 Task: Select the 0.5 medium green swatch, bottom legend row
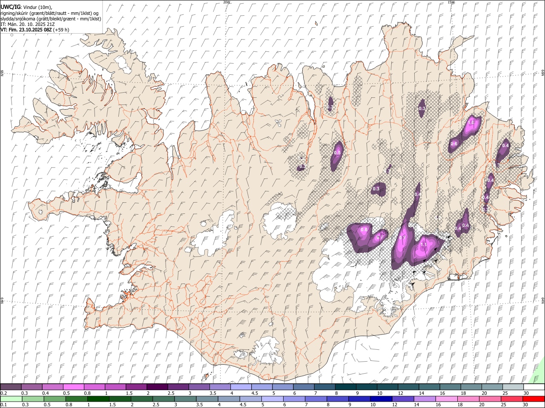[54, 399]
